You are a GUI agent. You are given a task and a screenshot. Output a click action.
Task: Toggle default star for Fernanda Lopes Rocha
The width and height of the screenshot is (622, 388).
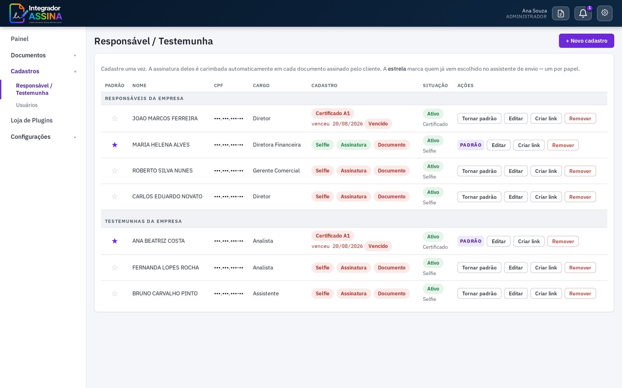(115, 268)
